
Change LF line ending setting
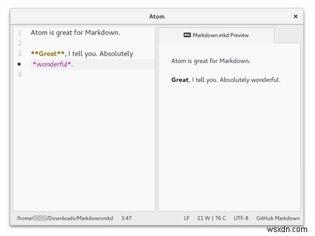click(x=186, y=218)
